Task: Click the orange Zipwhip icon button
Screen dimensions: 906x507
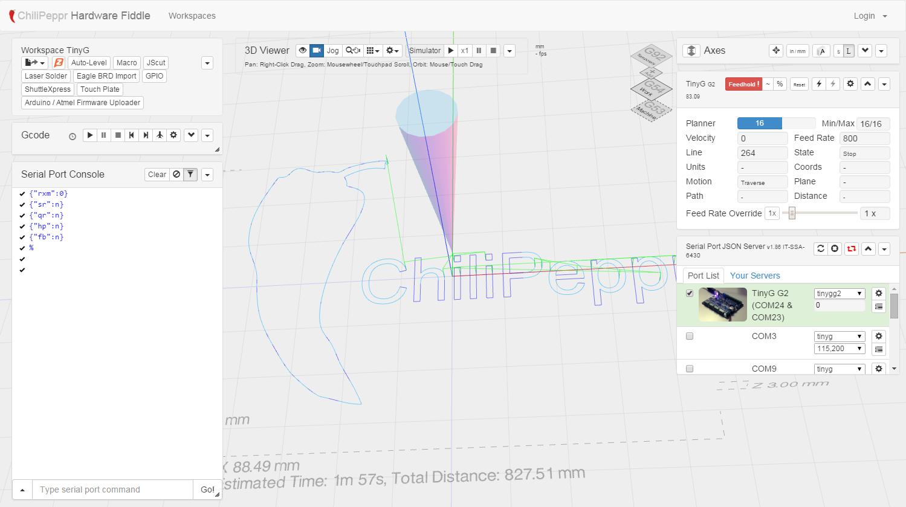Action: (x=59, y=63)
